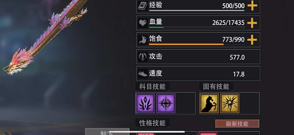This screenshot has height=135, width=294.
Task: Open the 性格技能 section label
Action: [152, 123]
